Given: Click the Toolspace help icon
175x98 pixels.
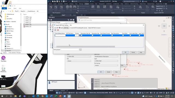Looking at the screenshot, I should click(x=74, y=20).
